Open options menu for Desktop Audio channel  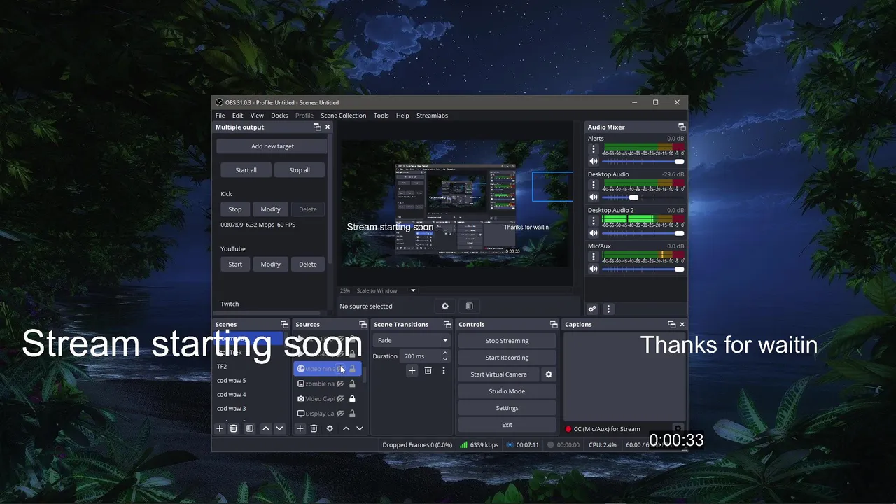click(594, 185)
